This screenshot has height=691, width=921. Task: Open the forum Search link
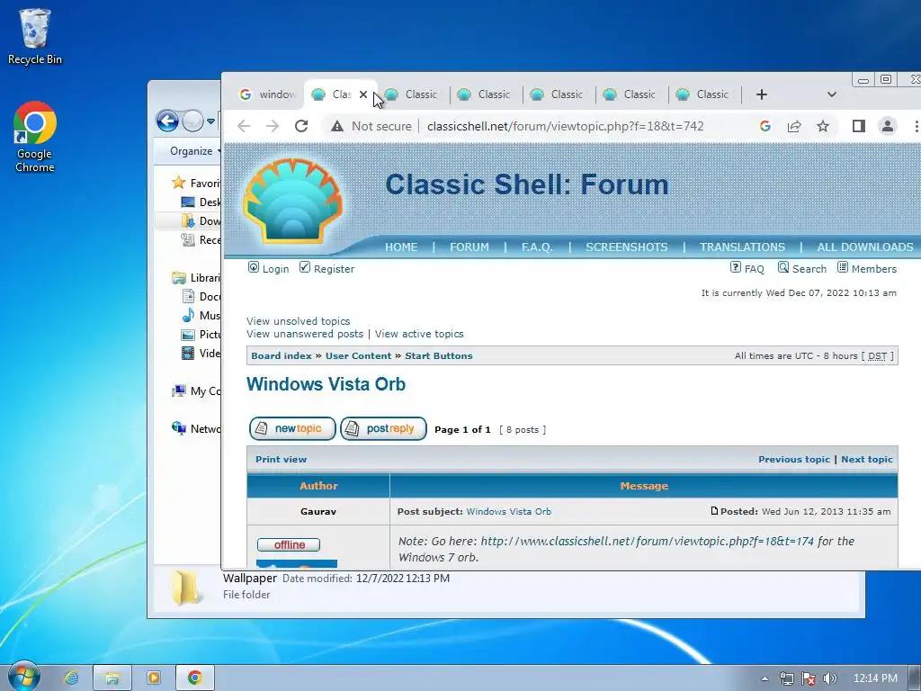[802, 268]
